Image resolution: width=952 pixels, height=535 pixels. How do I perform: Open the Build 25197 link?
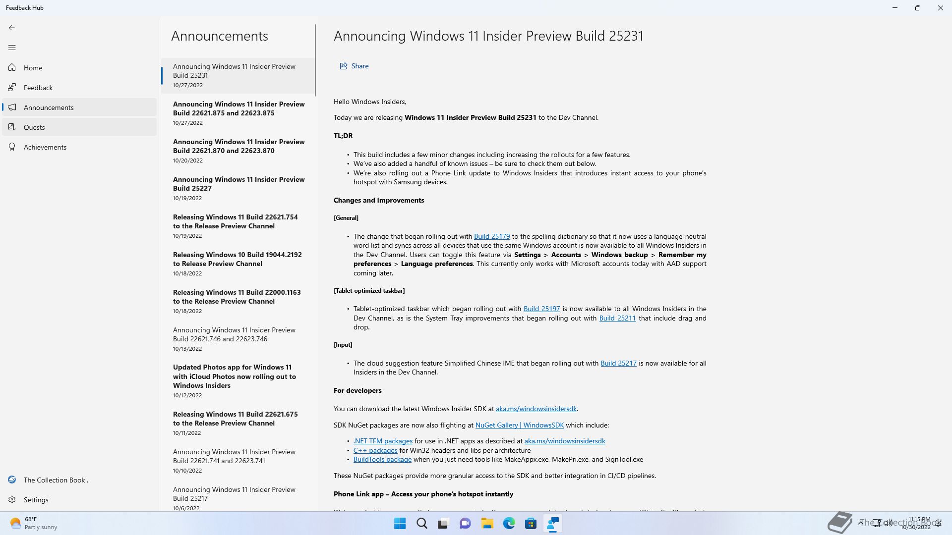point(541,309)
